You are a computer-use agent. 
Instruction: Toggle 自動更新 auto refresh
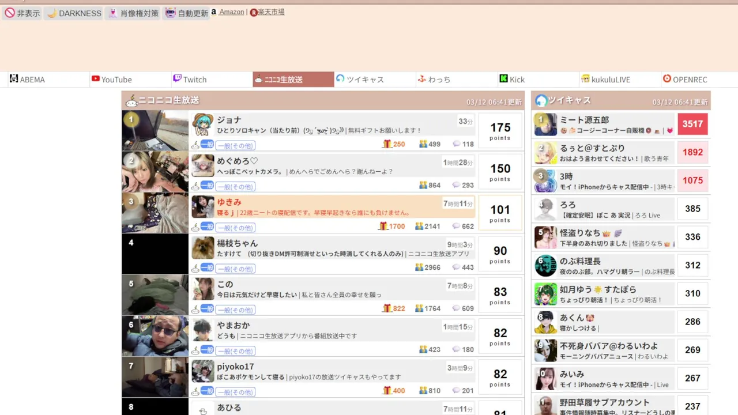[x=186, y=13]
